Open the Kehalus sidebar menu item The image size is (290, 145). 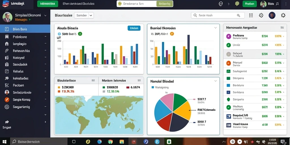click(25, 71)
